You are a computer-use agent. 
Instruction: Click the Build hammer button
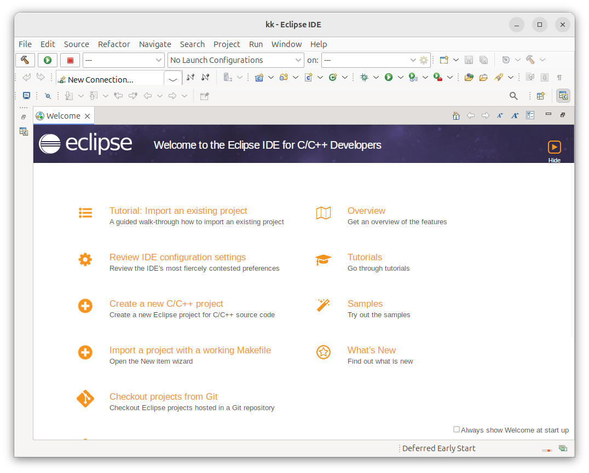(25, 60)
